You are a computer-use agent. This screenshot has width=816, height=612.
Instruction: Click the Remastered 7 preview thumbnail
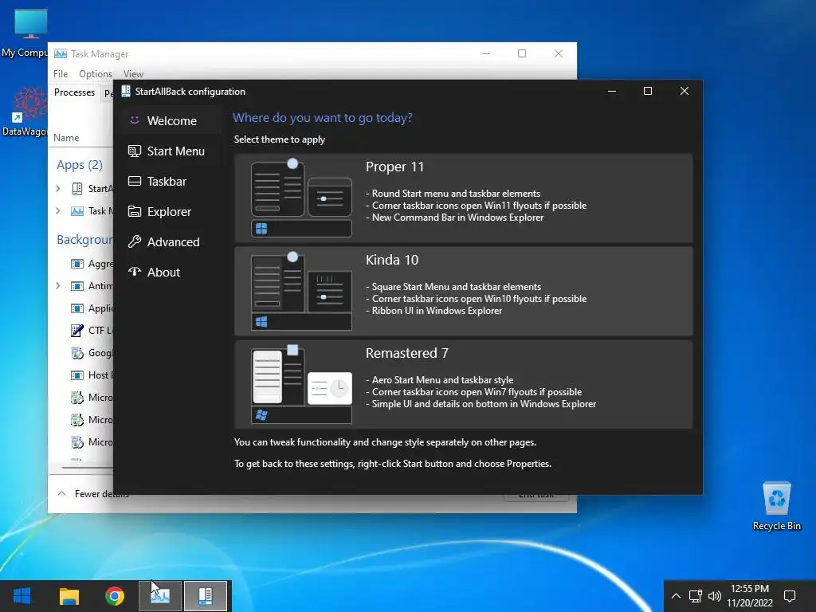coord(301,385)
